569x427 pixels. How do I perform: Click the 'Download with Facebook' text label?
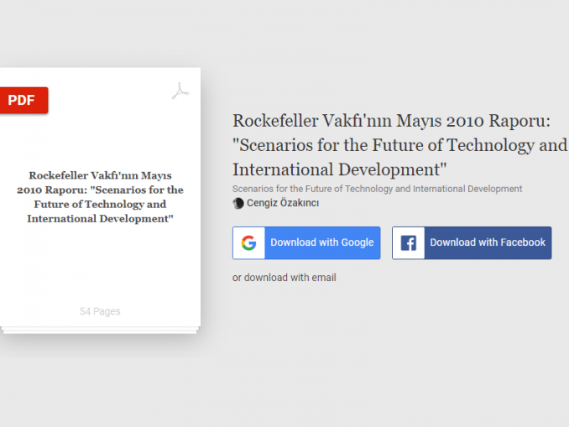tap(488, 242)
